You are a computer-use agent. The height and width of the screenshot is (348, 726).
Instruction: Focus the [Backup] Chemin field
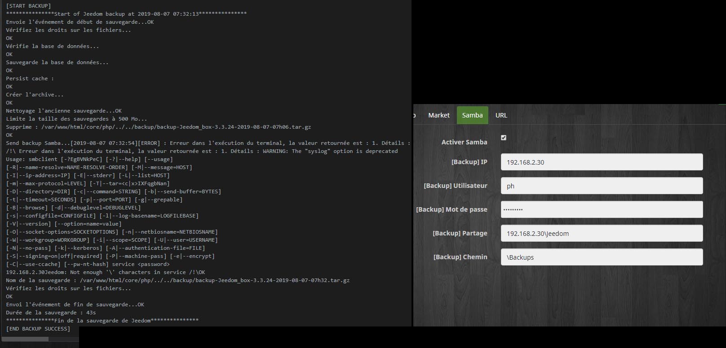602,257
